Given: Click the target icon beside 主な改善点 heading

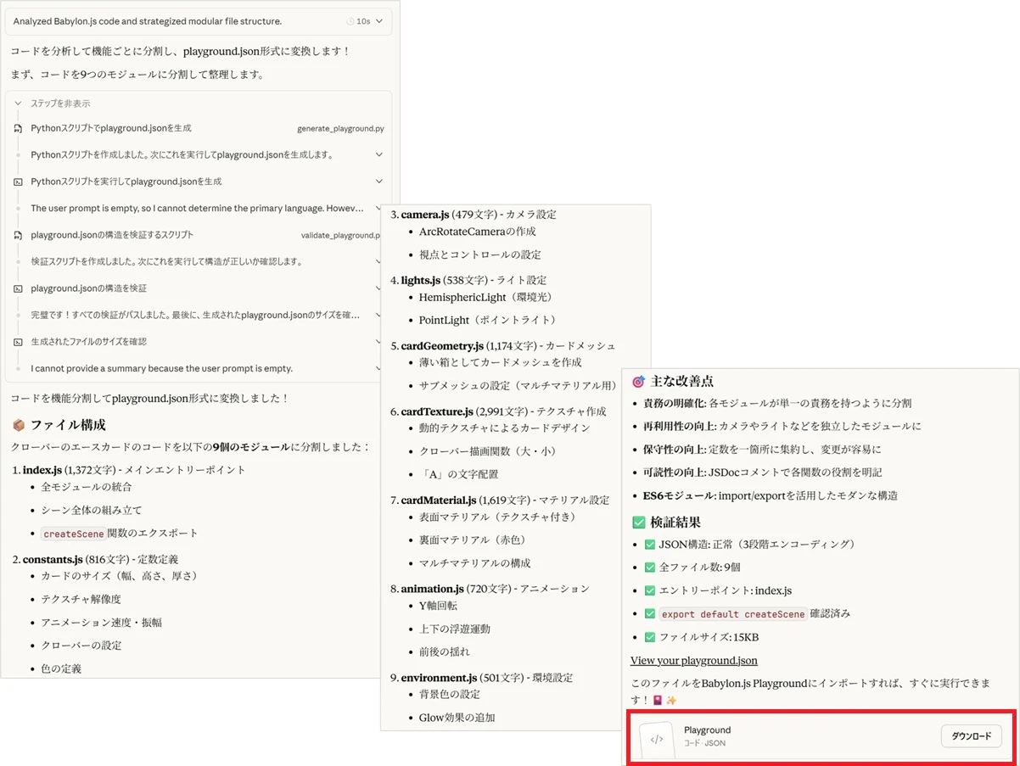Looking at the screenshot, I should click(640, 381).
